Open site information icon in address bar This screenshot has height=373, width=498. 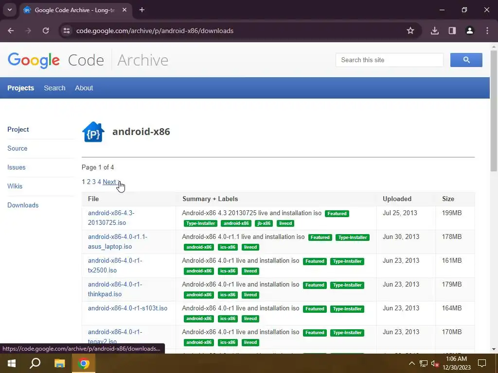pos(67,31)
